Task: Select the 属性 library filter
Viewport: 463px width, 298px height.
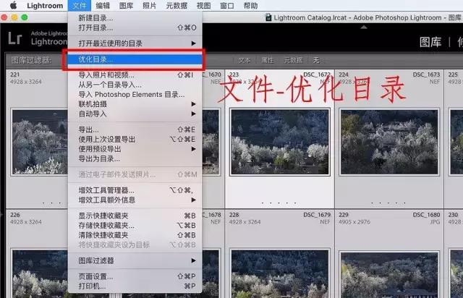Action: pyautogui.click(x=267, y=60)
